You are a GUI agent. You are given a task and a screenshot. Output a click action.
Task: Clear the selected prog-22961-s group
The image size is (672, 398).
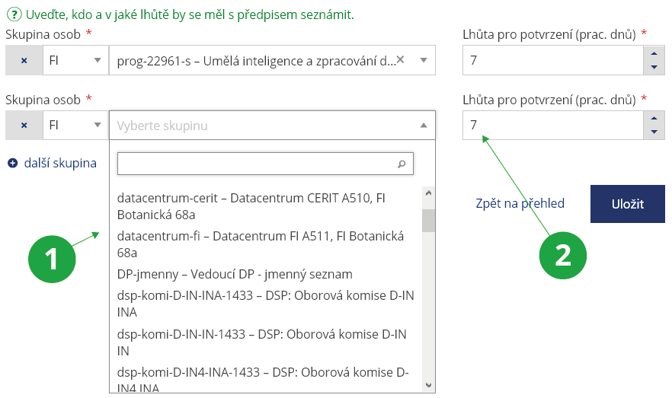(x=401, y=59)
